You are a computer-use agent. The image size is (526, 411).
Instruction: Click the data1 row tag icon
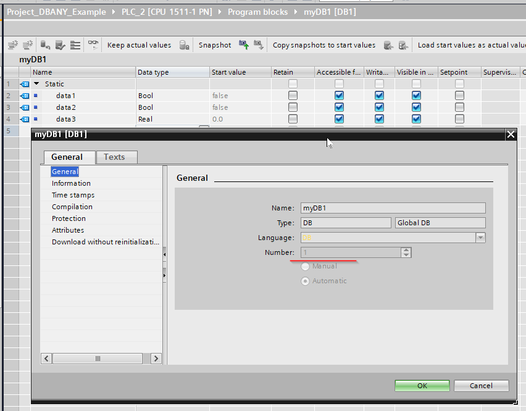click(x=25, y=96)
